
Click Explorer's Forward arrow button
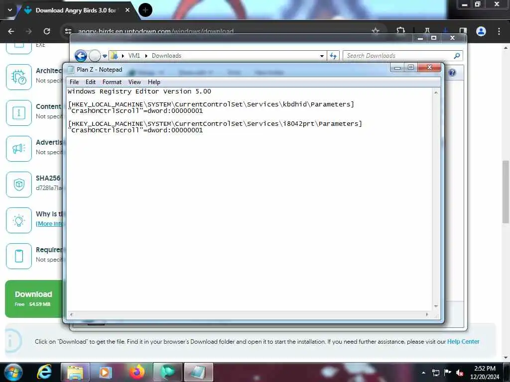(x=95, y=56)
